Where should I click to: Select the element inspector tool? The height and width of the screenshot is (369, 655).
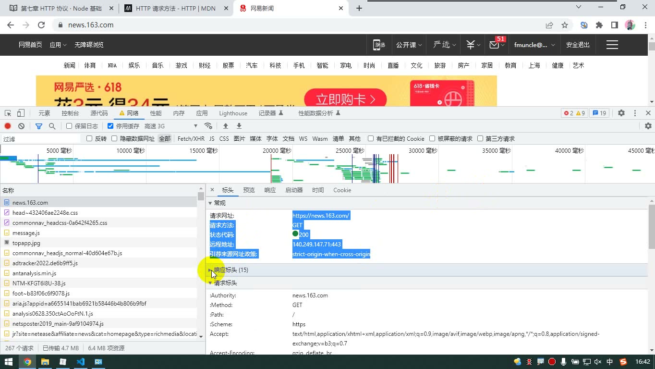click(x=8, y=113)
